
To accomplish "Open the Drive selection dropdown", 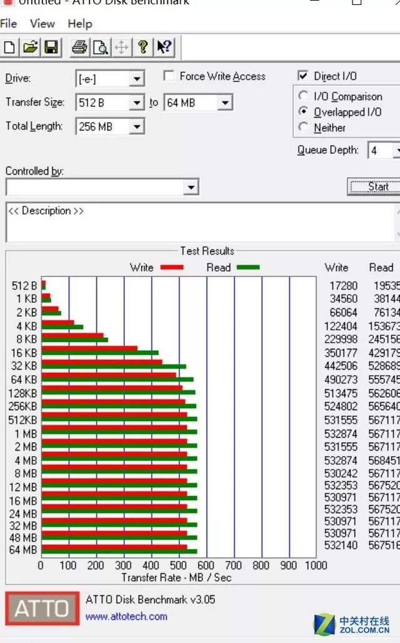I will (x=137, y=79).
